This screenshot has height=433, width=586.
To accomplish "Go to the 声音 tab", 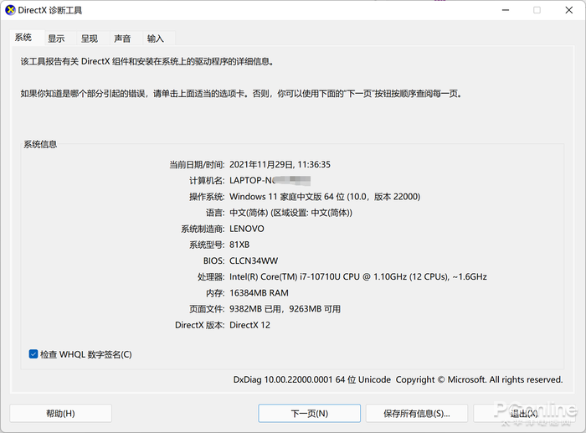I will pyautogui.click(x=122, y=39).
